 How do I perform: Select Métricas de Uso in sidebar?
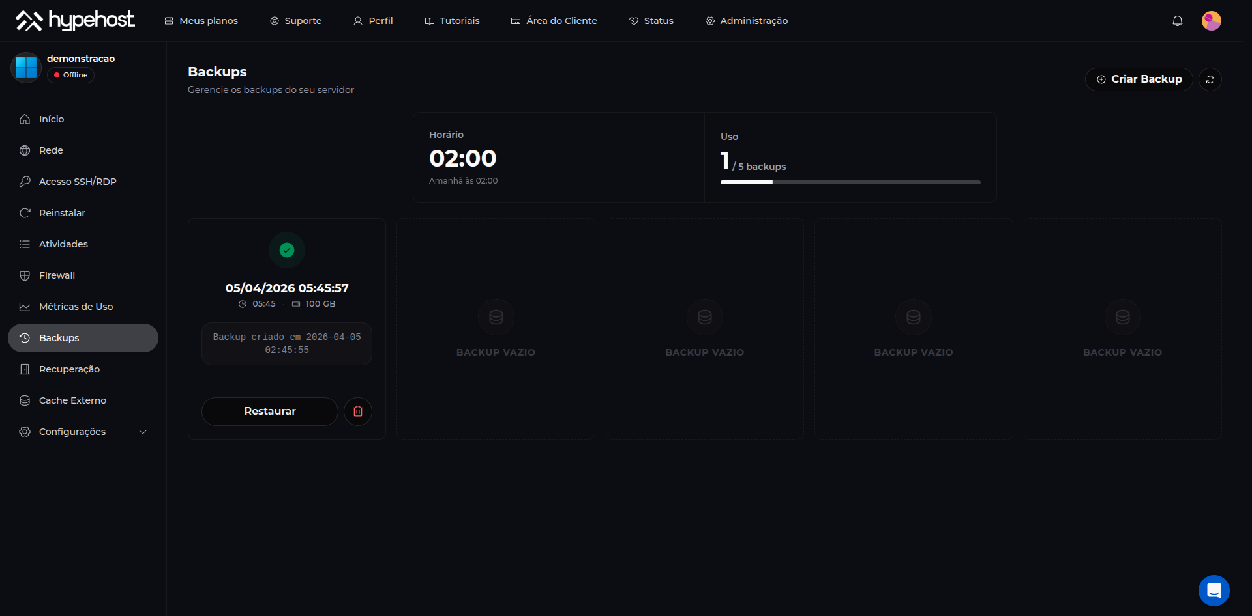[83, 307]
